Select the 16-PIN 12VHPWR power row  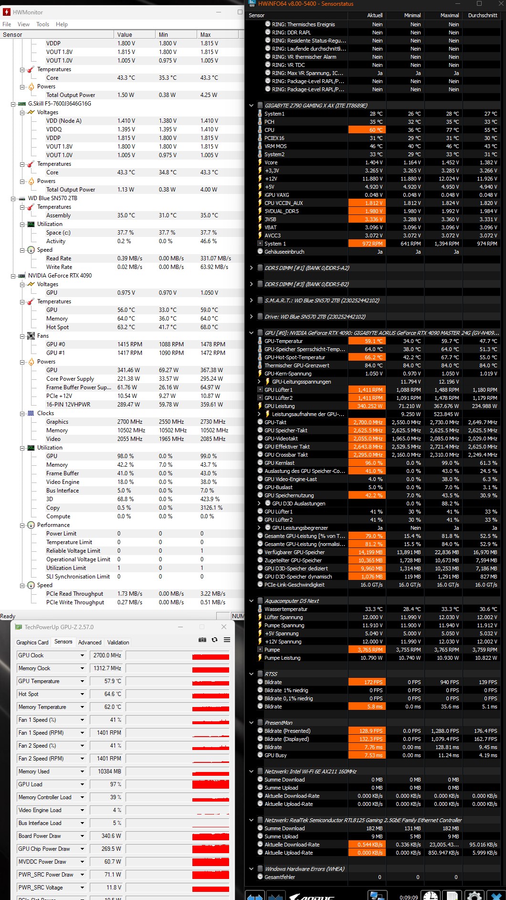coord(122,405)
